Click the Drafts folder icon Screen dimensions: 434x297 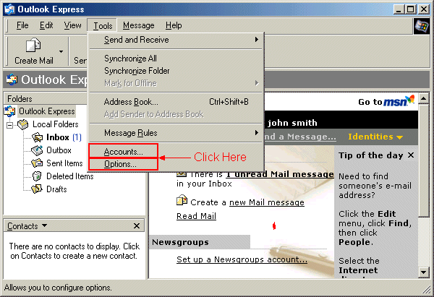tap(37, 189)
